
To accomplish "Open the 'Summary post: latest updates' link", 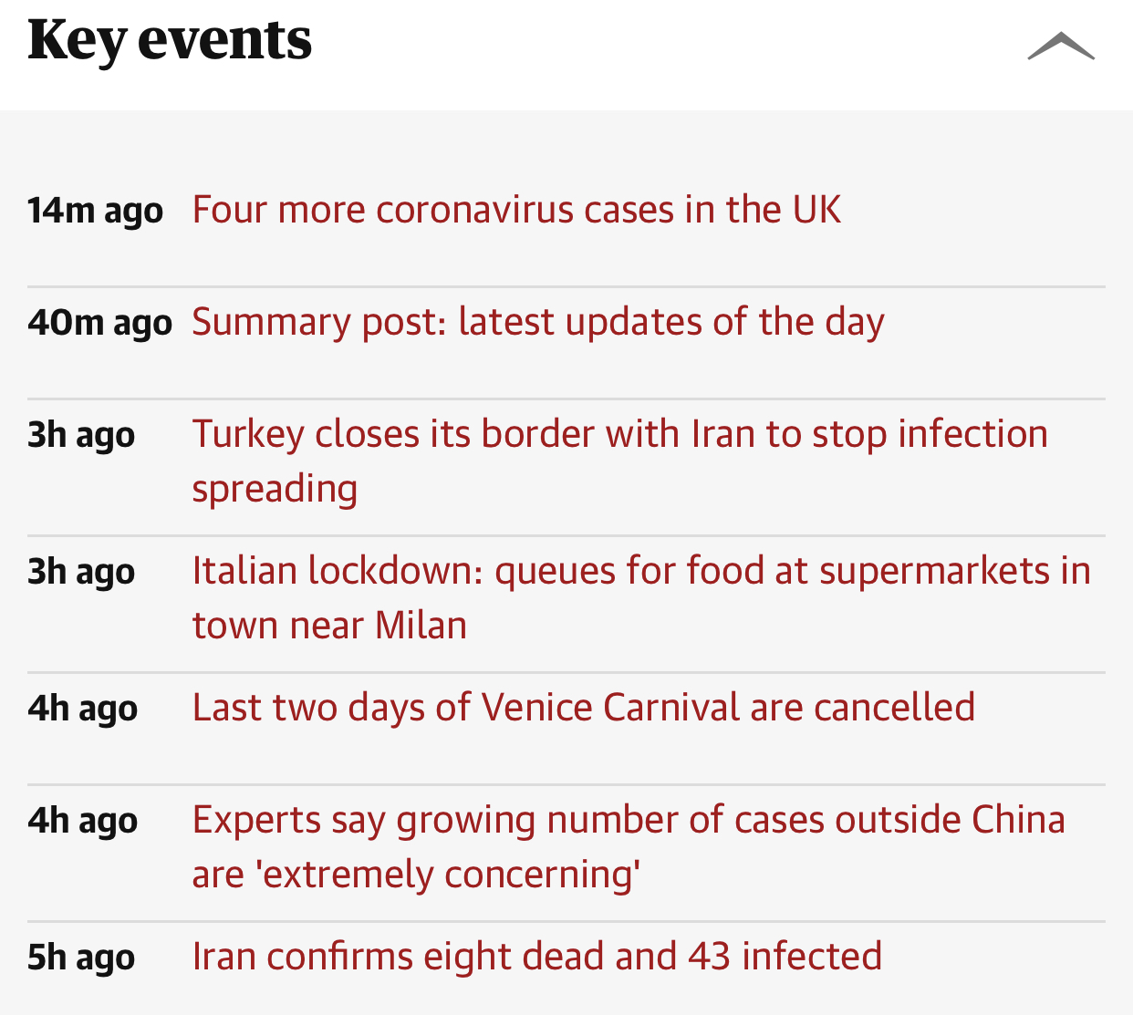I will 537,322.
